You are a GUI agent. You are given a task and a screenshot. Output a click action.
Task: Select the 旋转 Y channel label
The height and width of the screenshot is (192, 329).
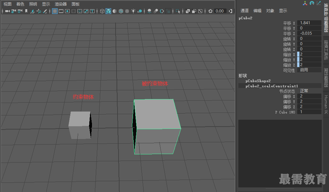tap(289, 44)
